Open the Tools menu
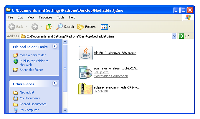Screen dimensions: 200x119 (x=61, y=17)
